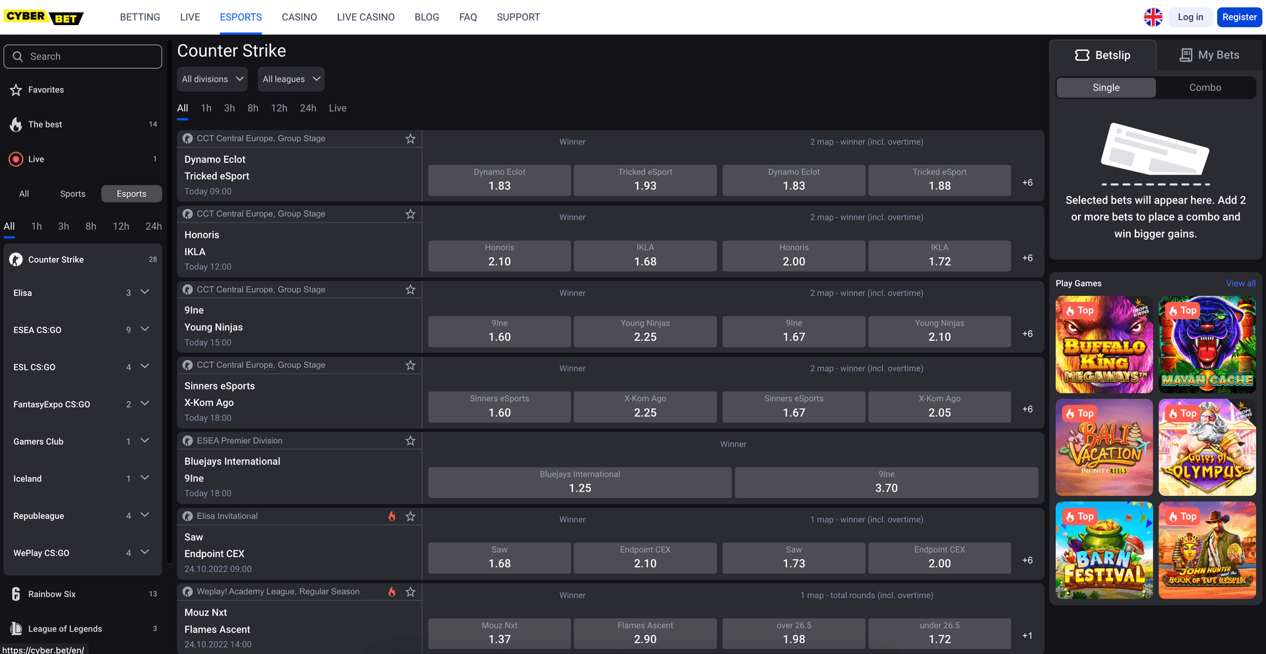This screenshot has height=654, width=1266.
Task: Open the All divisions dropdown
Action: [x=212, y=79]
